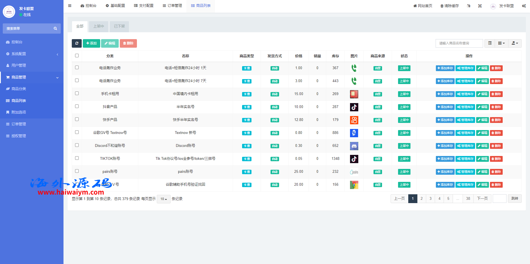Open the page size dropdown showing 10
Viewport: 530px width, 264px height.
coord(164,199)
